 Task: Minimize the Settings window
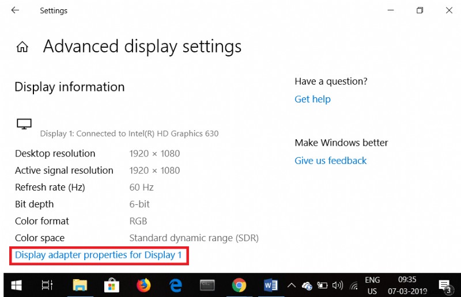coord(391,10)
